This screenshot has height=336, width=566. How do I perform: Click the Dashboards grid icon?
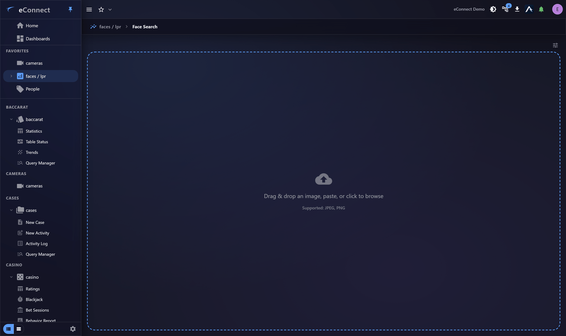click(x=20, y=39)
